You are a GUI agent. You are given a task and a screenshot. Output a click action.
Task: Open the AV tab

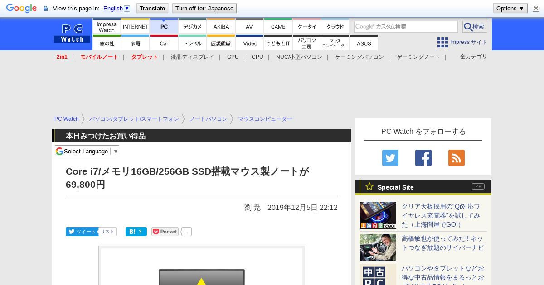click(x=249, y=27)
